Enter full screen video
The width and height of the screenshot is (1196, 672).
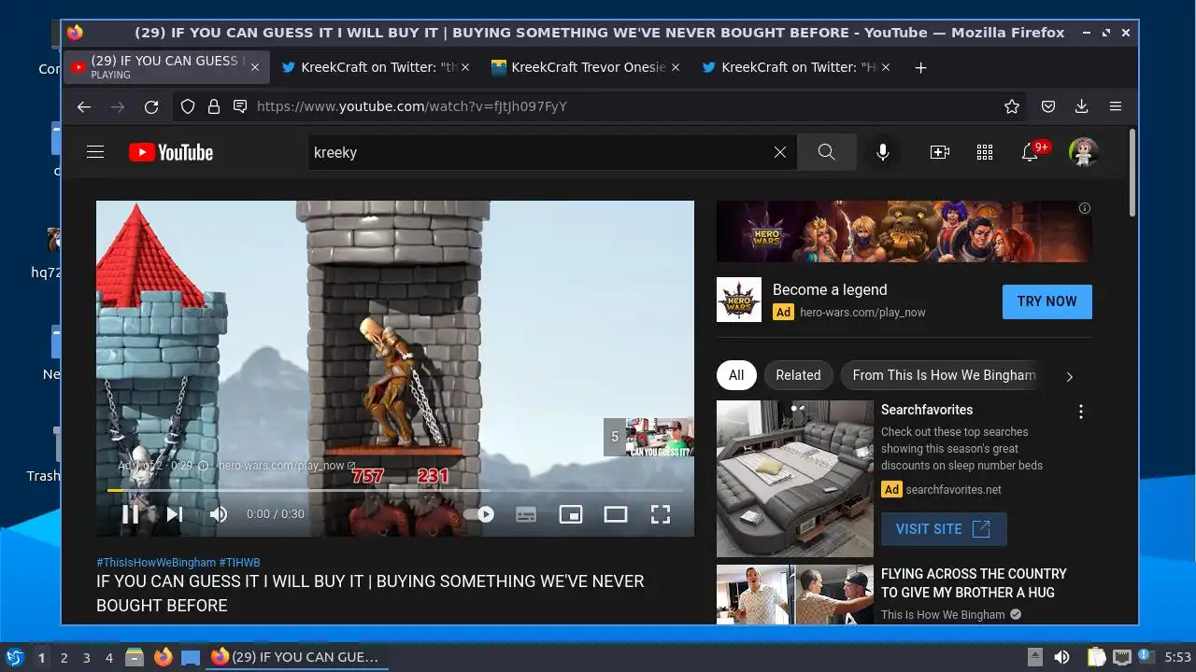pos(661,513)
